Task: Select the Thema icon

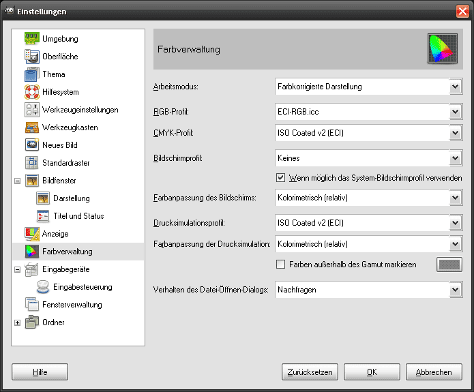Action: pyautogui.click(x=32, y=74)
